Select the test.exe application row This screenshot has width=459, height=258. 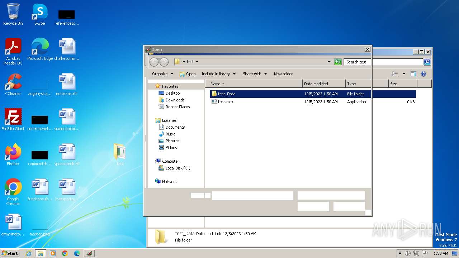pos(313,102)
